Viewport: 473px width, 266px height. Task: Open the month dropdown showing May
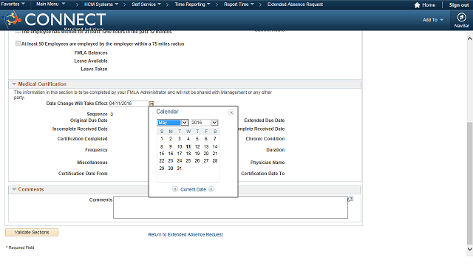[x=173, y=123]
